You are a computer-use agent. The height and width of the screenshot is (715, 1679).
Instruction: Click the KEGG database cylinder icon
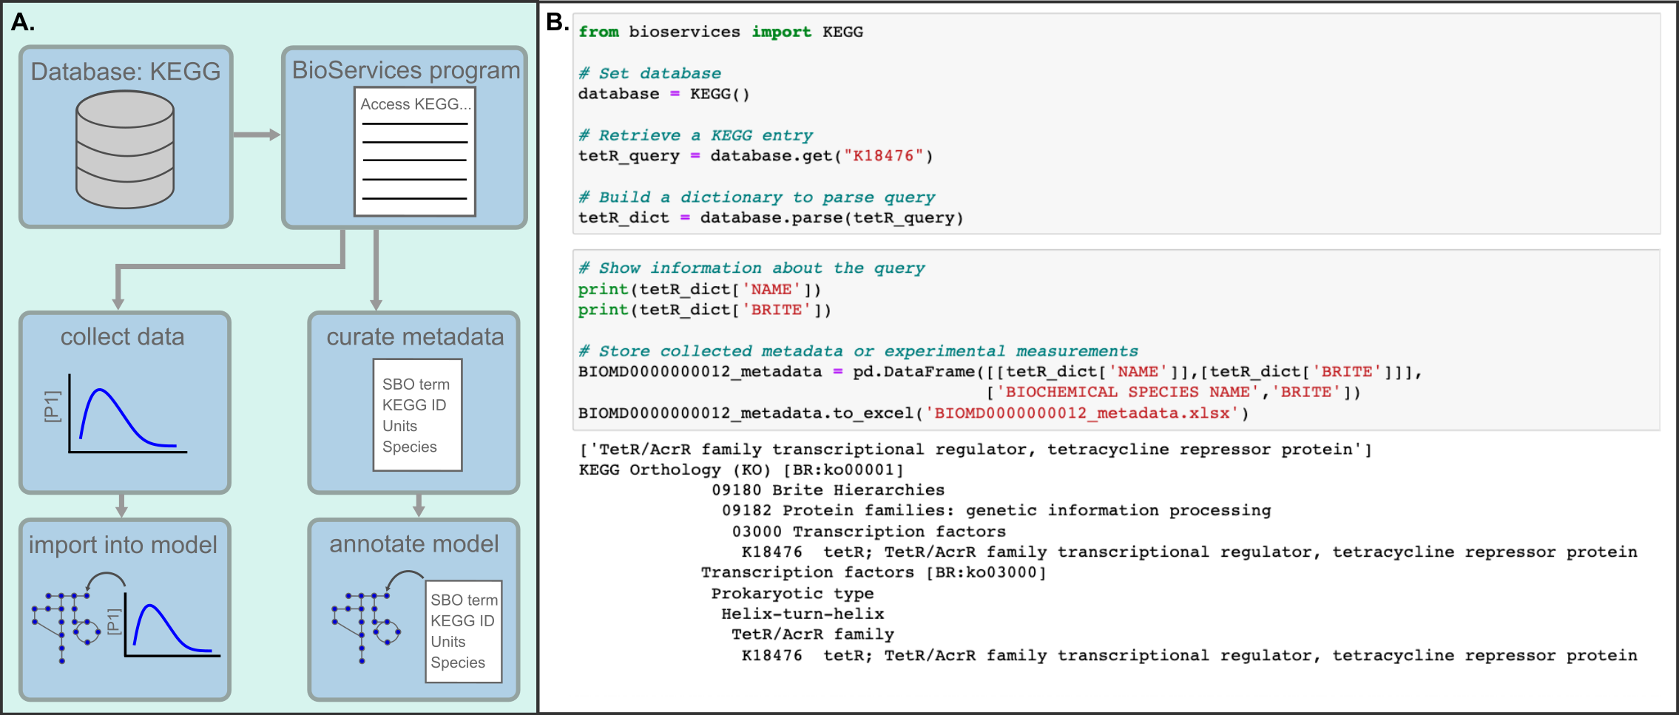125,149
